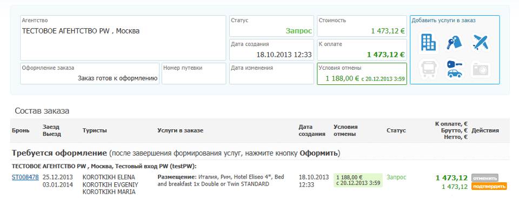
Task: Click Заказ готов к оформлению text
Action: [117, 78]
